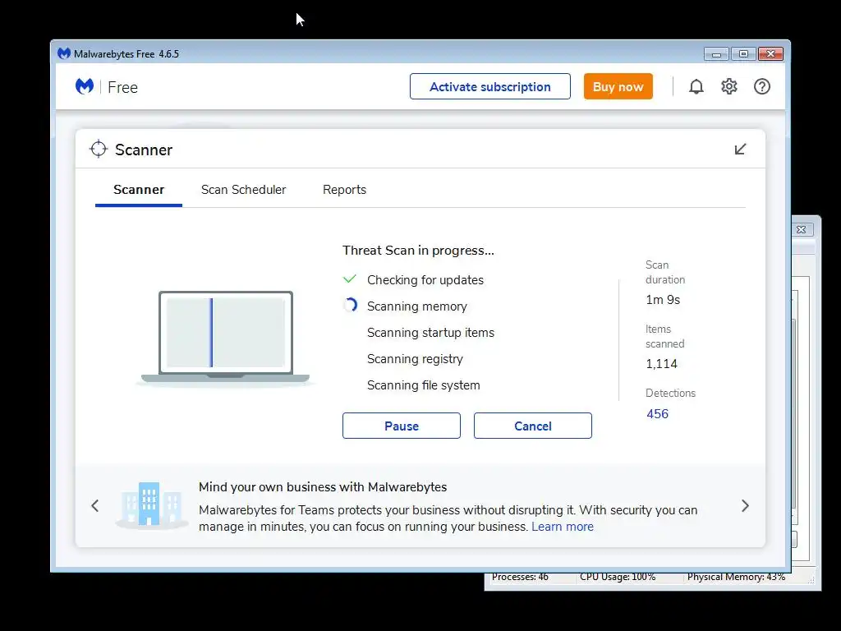841x631 pixels.
Task: Click the 456 detections count
Action: click(x=658, y=414)
